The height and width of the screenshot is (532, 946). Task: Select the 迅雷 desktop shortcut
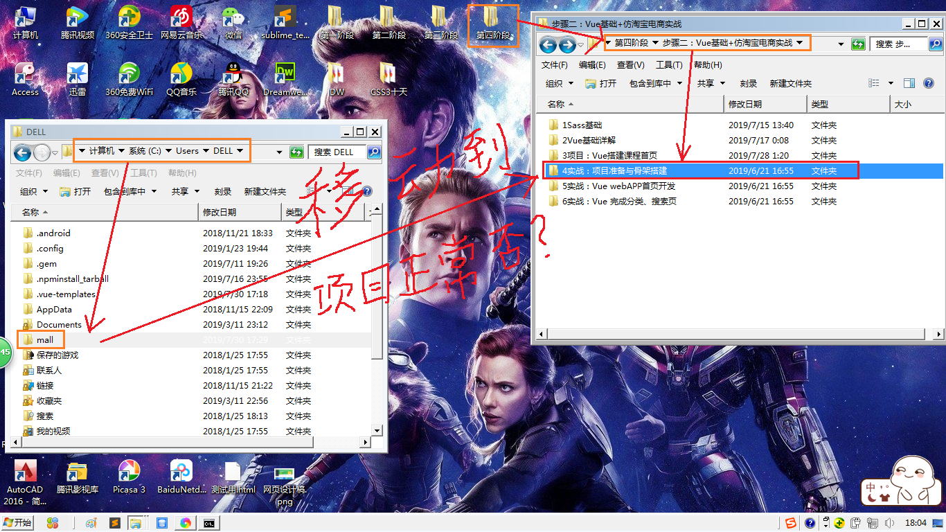[77, 79]
